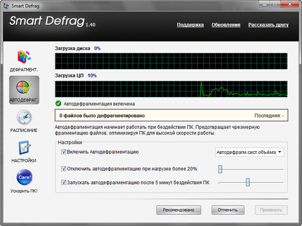Screen dimensions: 302x226
Task: Click the Отменить button
Action: [228, 210]
